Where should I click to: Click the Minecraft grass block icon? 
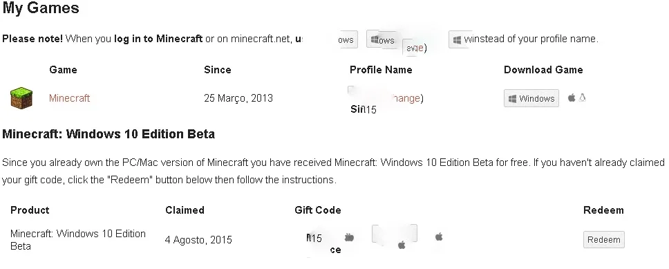21,98
